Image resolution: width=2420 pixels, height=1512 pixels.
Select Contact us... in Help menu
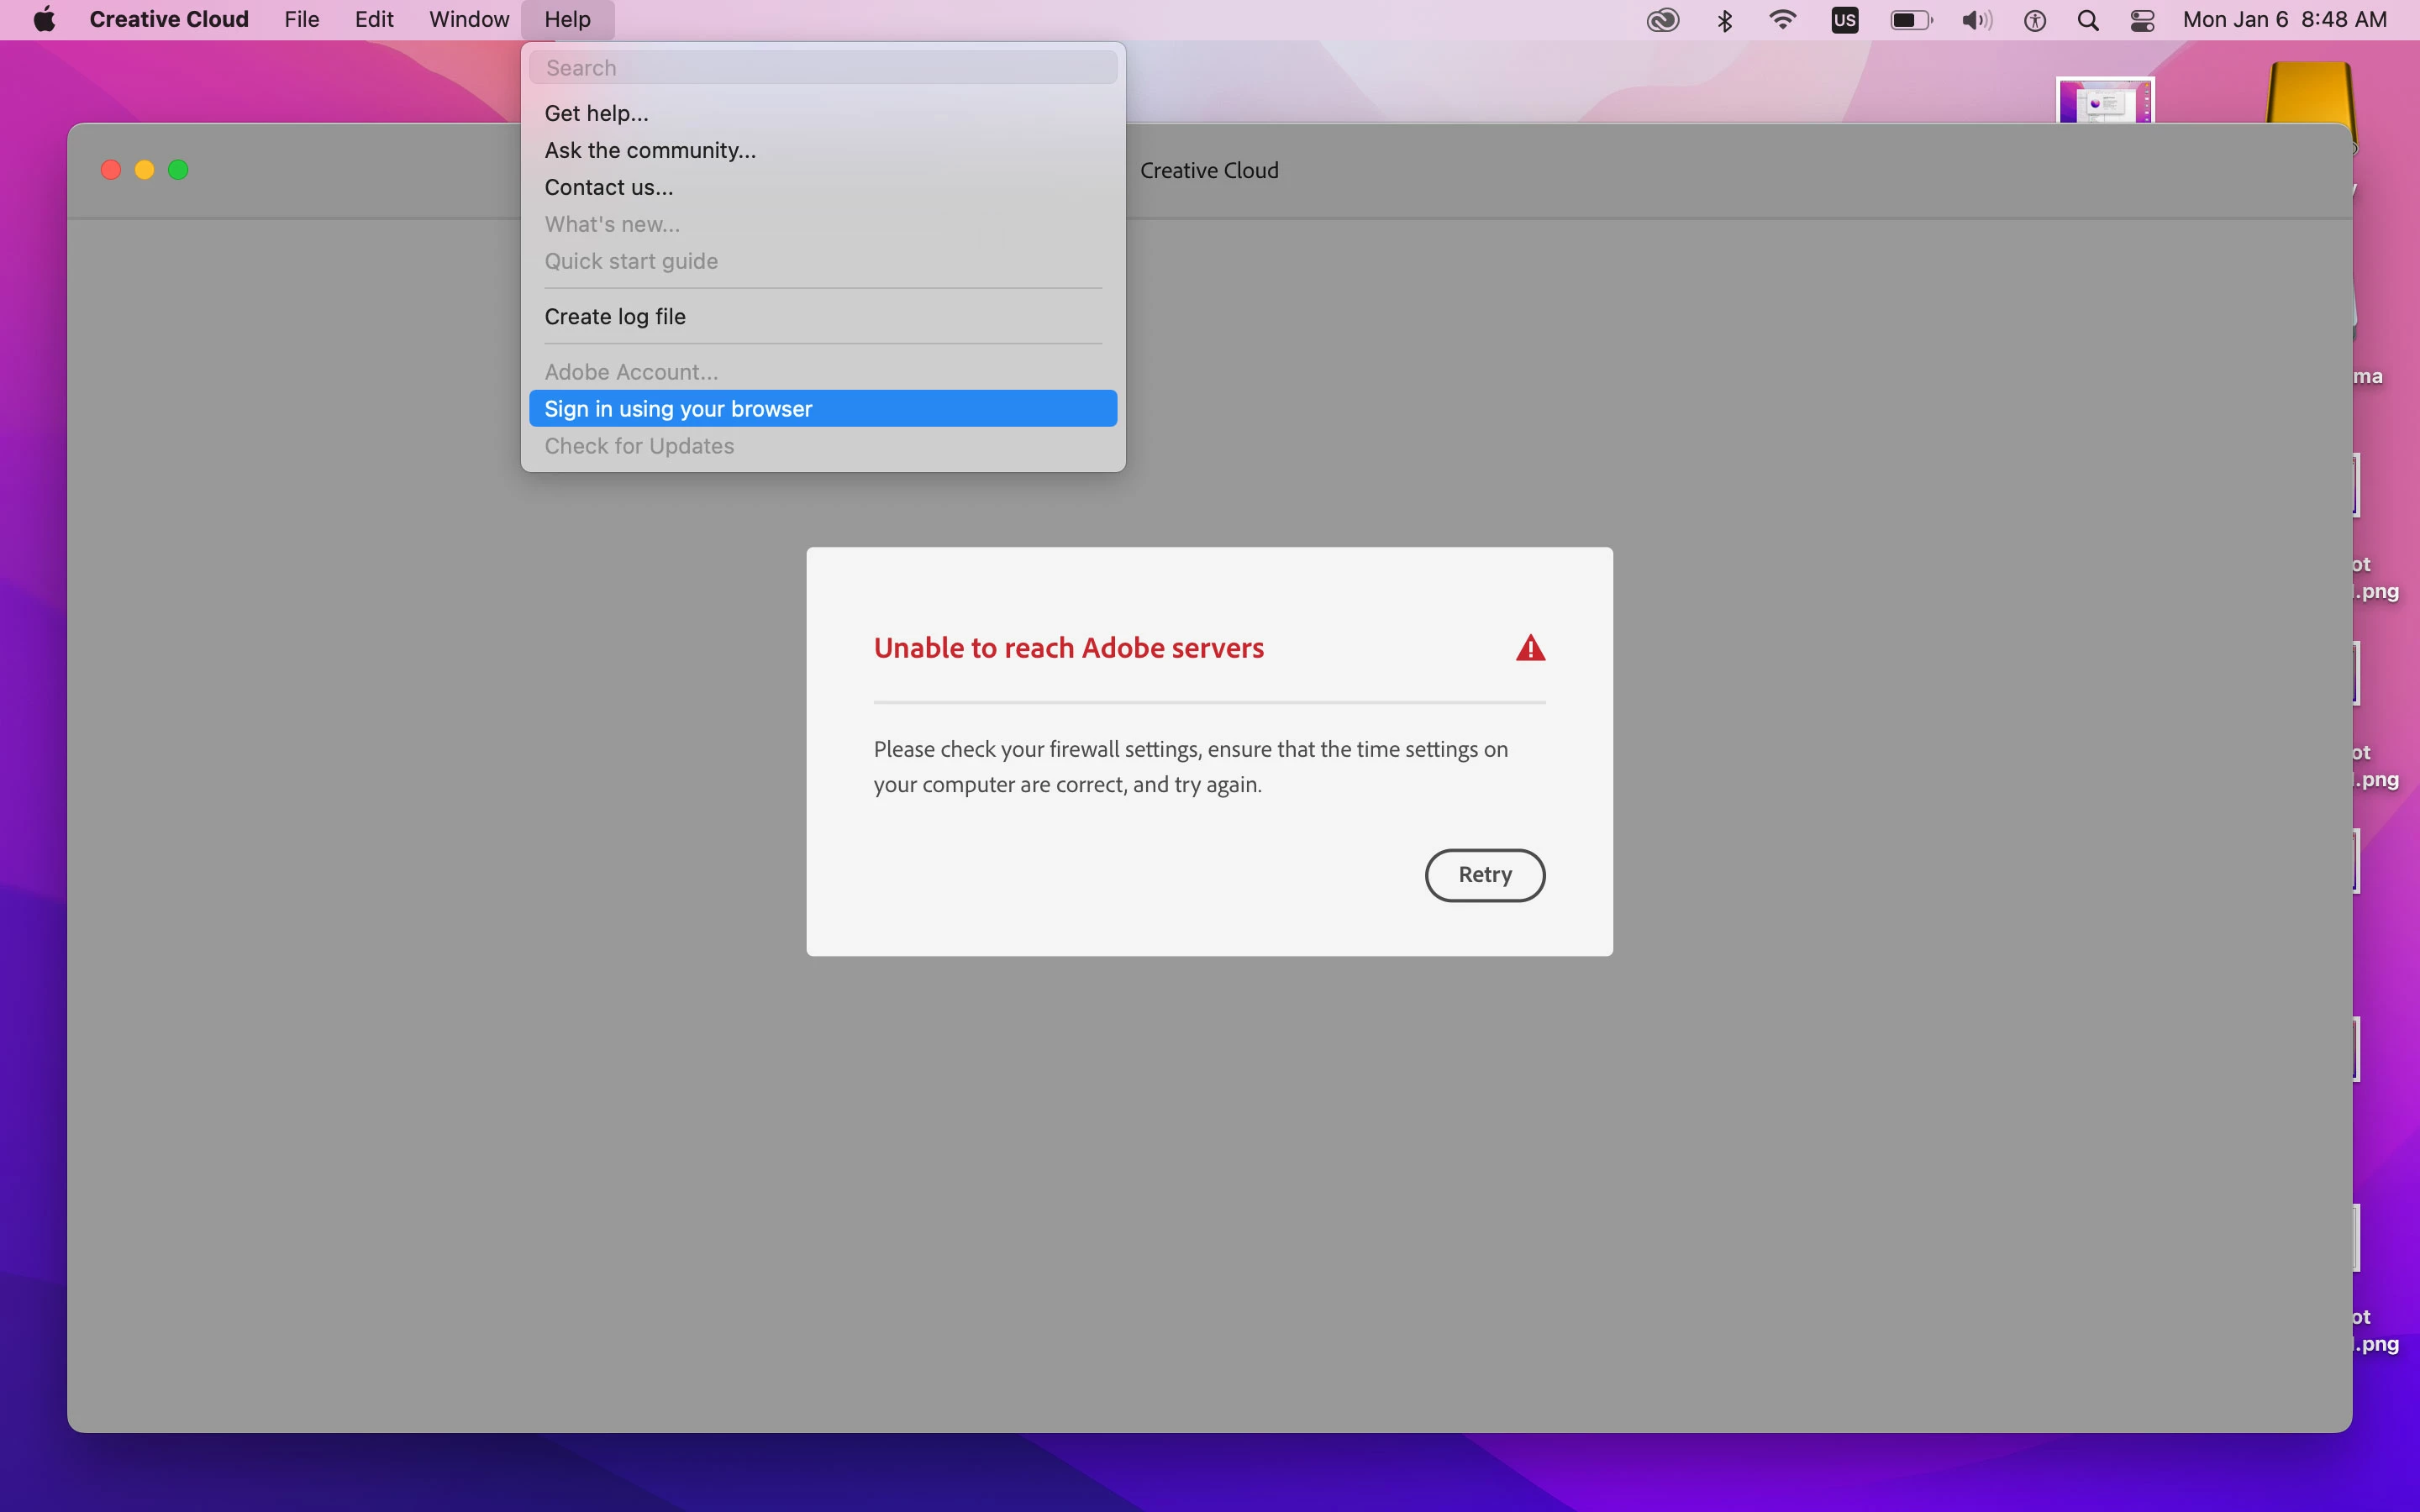point(608,187)
